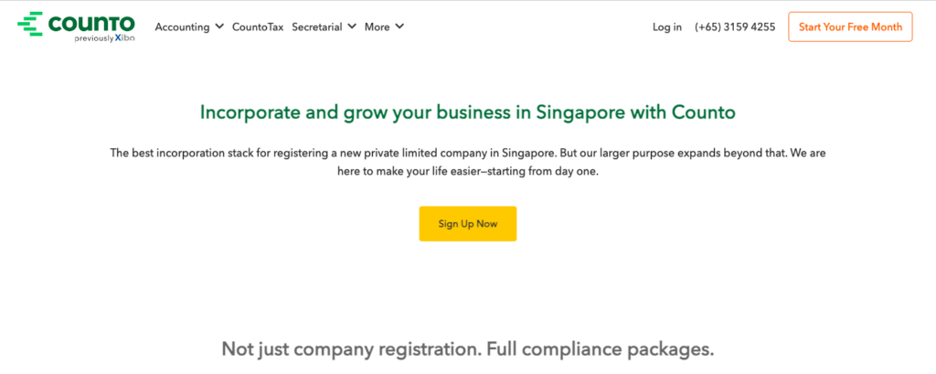
Task: Click the Start Your Free Month button
Action: click(850, 27)
